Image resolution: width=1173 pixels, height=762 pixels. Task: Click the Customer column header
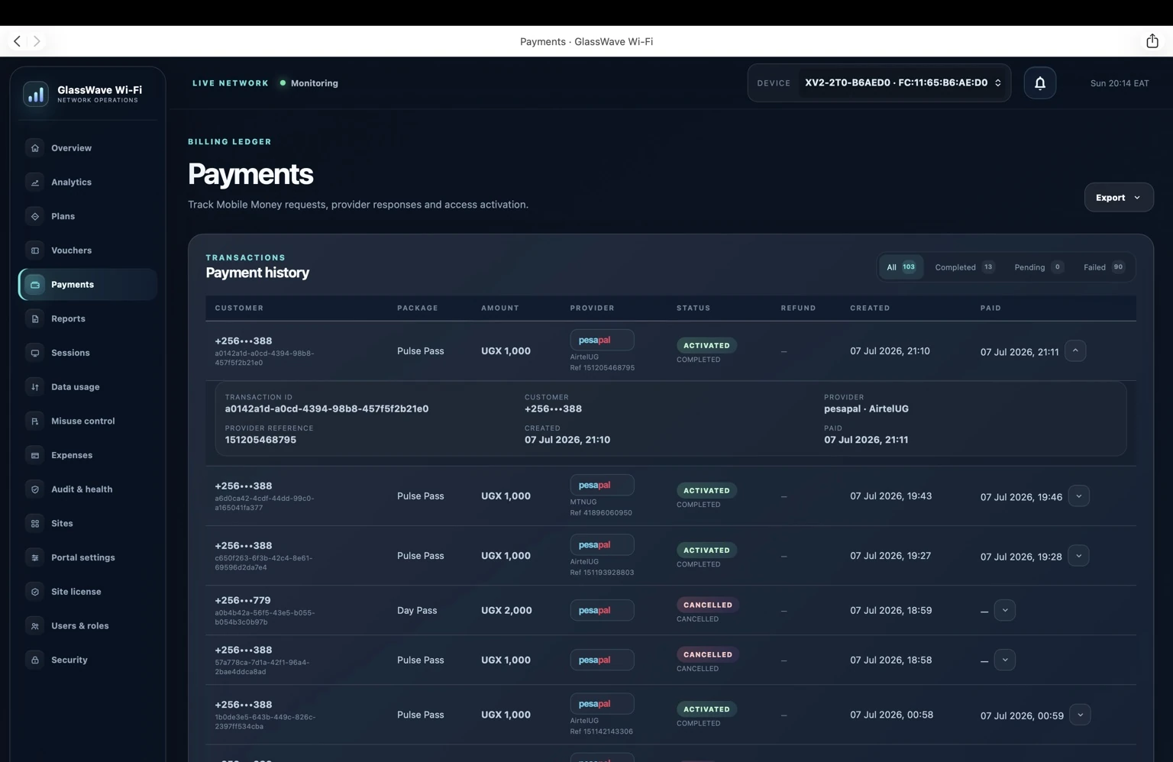[x=239, y=308]
